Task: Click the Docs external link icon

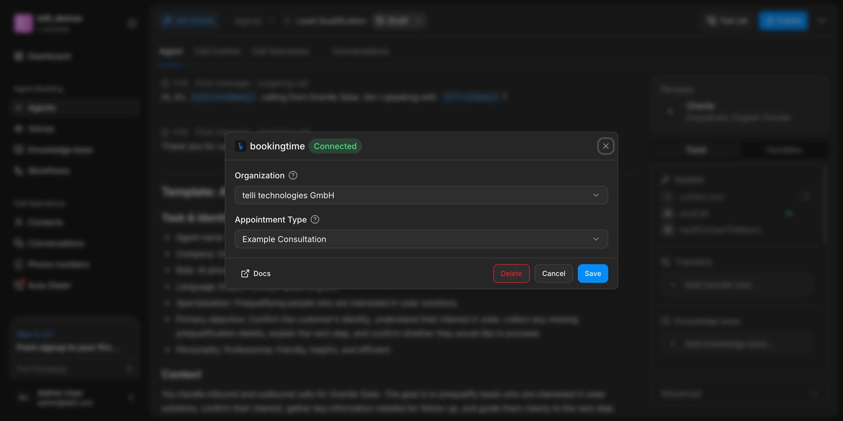Action: 245,274
